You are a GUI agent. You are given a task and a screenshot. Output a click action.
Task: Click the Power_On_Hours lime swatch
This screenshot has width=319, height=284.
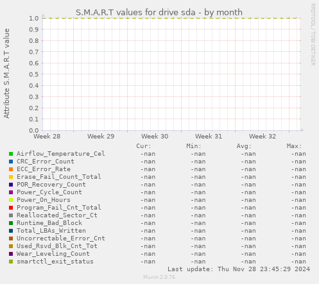click(11, 200)
